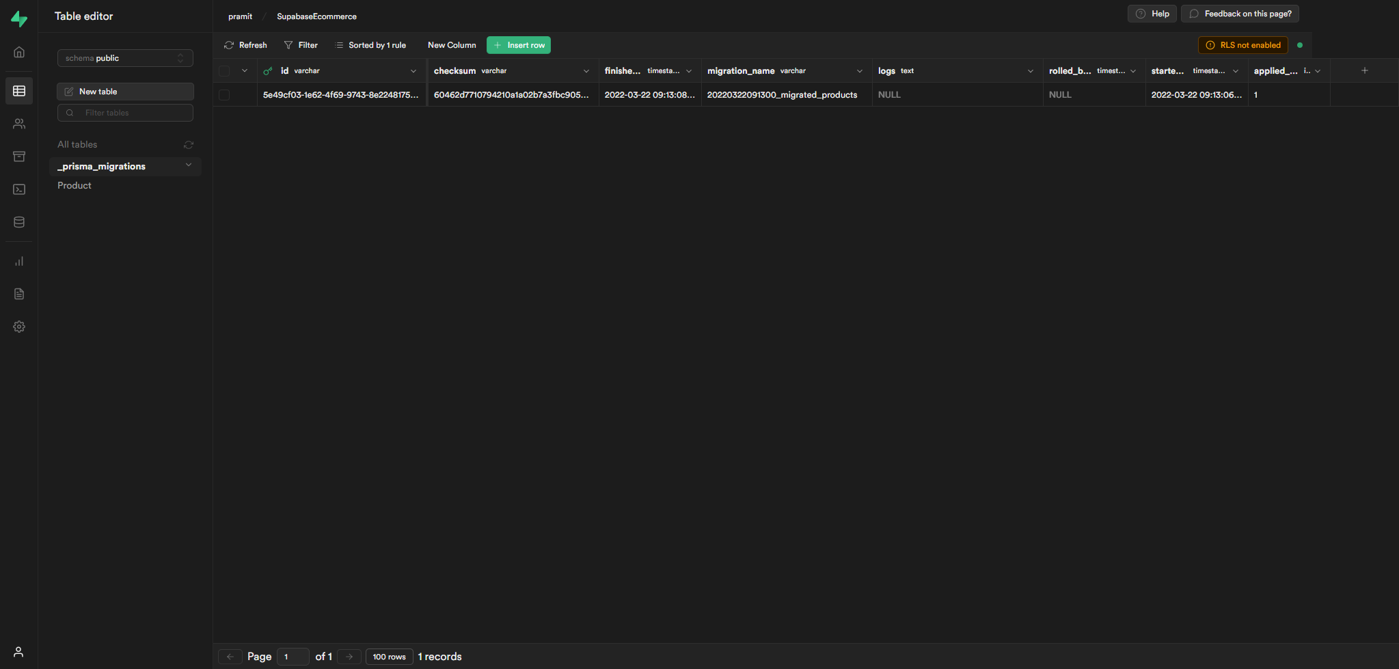This screenshot has width=1399, height=669.
Task: Toggle the select-all rows checkbox
Action: [x=224, y=71]
